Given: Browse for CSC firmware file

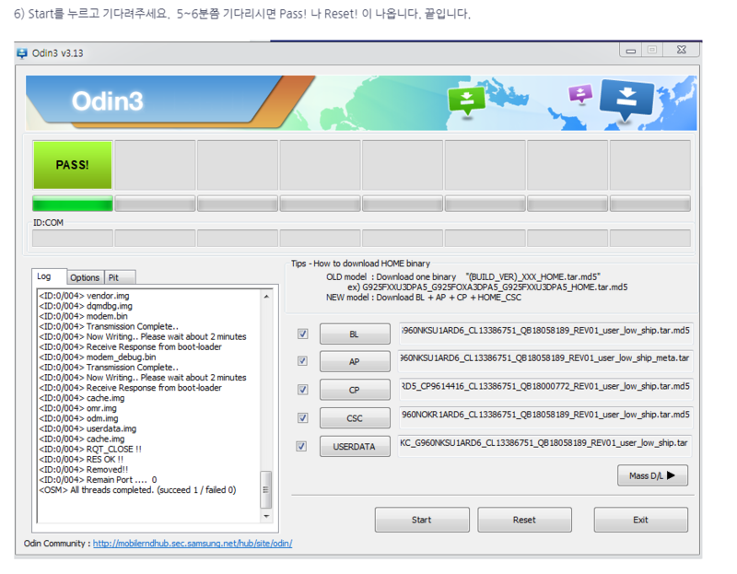Looking at the screenshot, I should (x=355, y=418).
